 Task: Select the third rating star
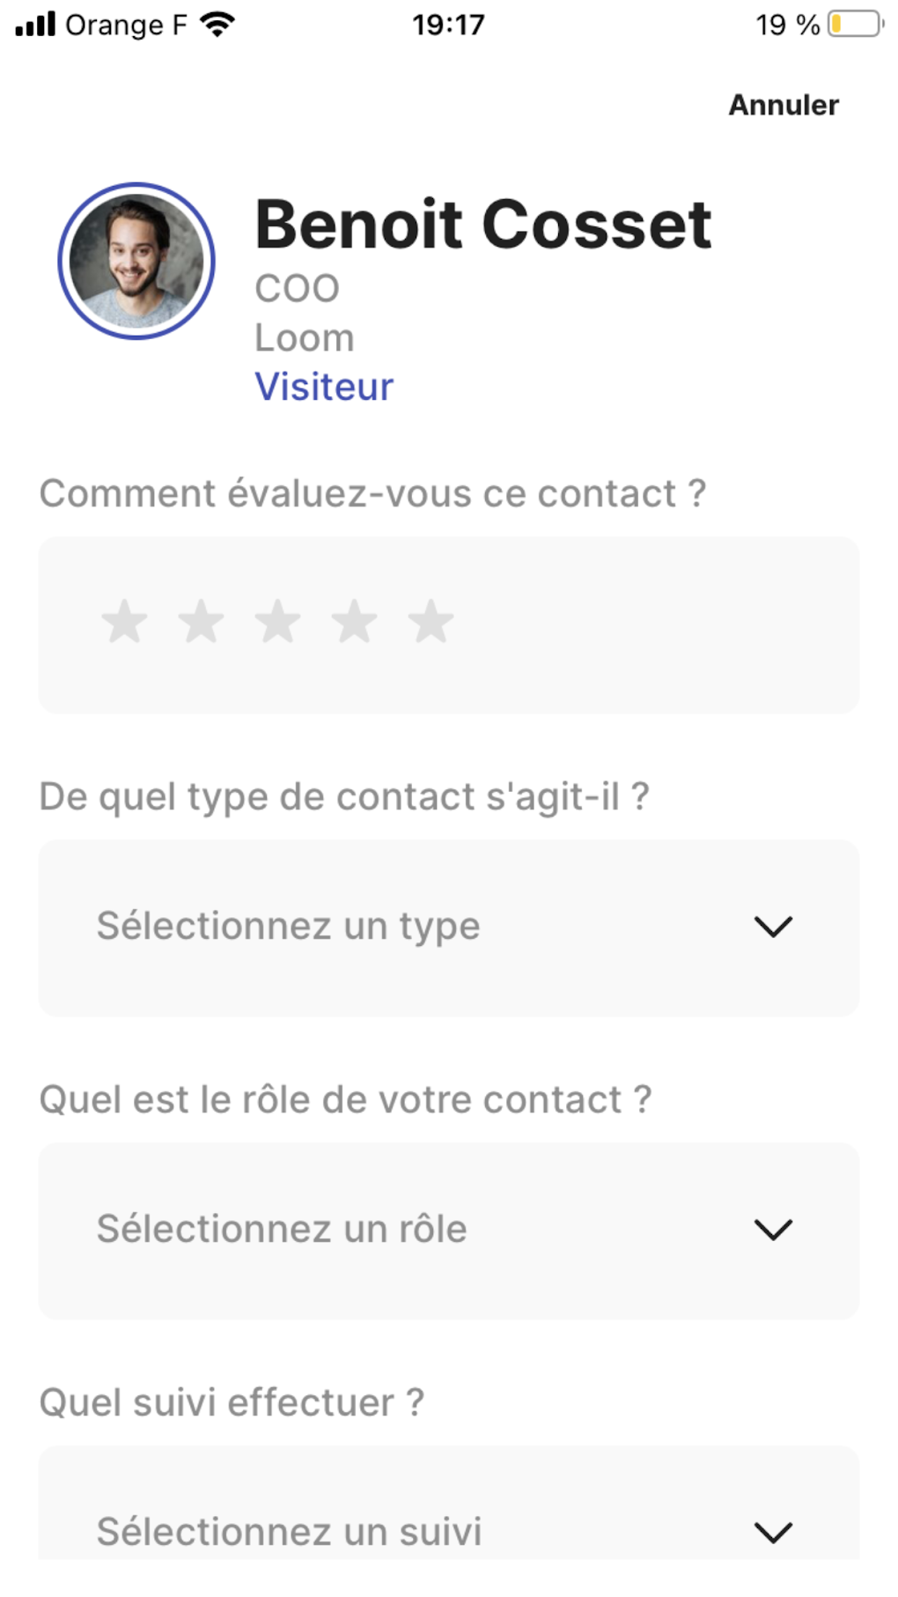click(277, 621)
